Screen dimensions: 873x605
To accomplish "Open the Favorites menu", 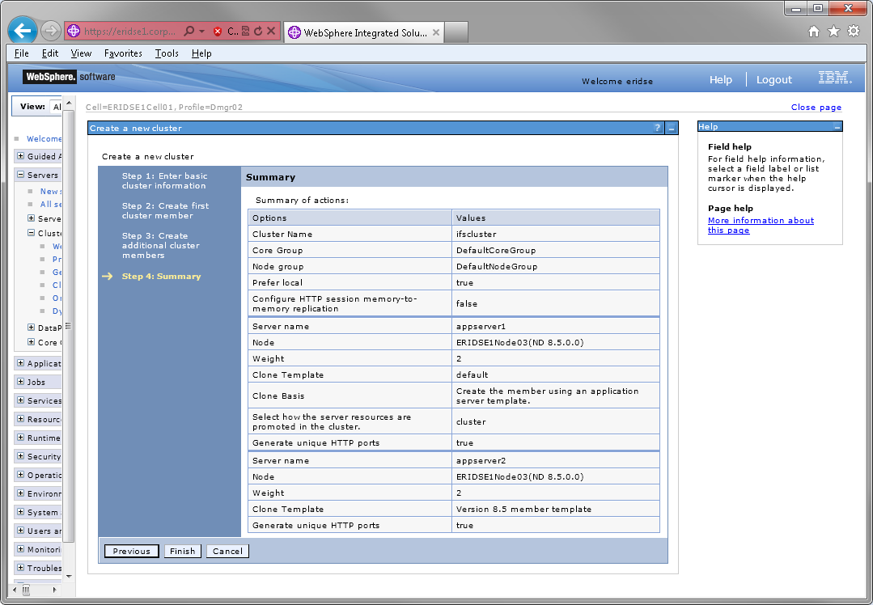I will pos(123,53).
